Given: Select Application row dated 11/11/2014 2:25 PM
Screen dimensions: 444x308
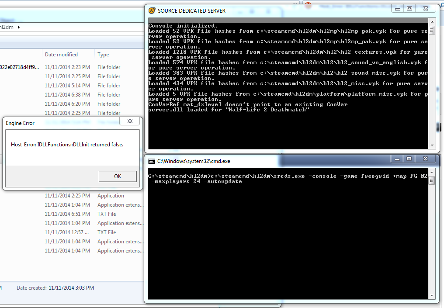Looking at the screenshot, I should (x=72, y=196).
